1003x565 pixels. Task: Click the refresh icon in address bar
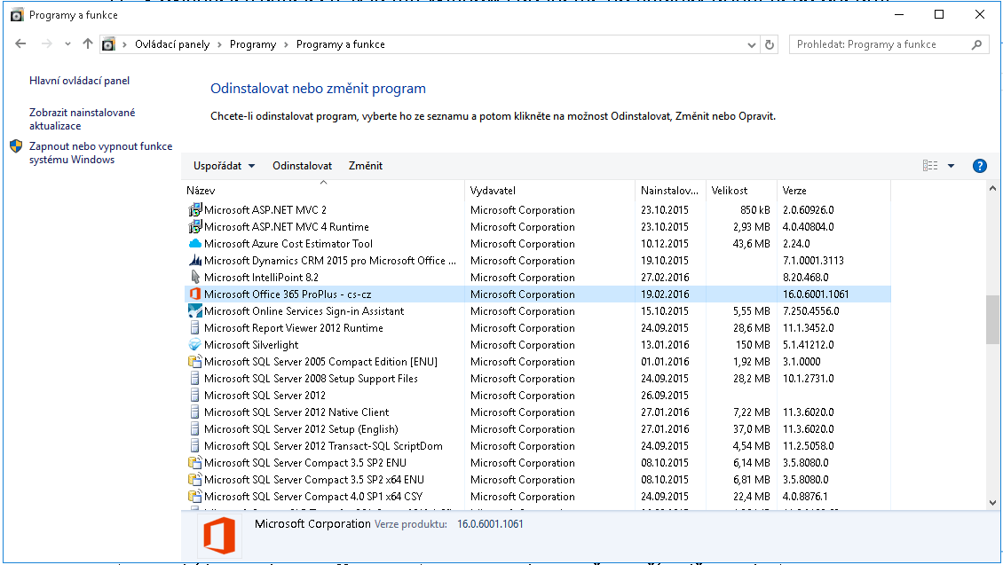click(x=770, y=44)
